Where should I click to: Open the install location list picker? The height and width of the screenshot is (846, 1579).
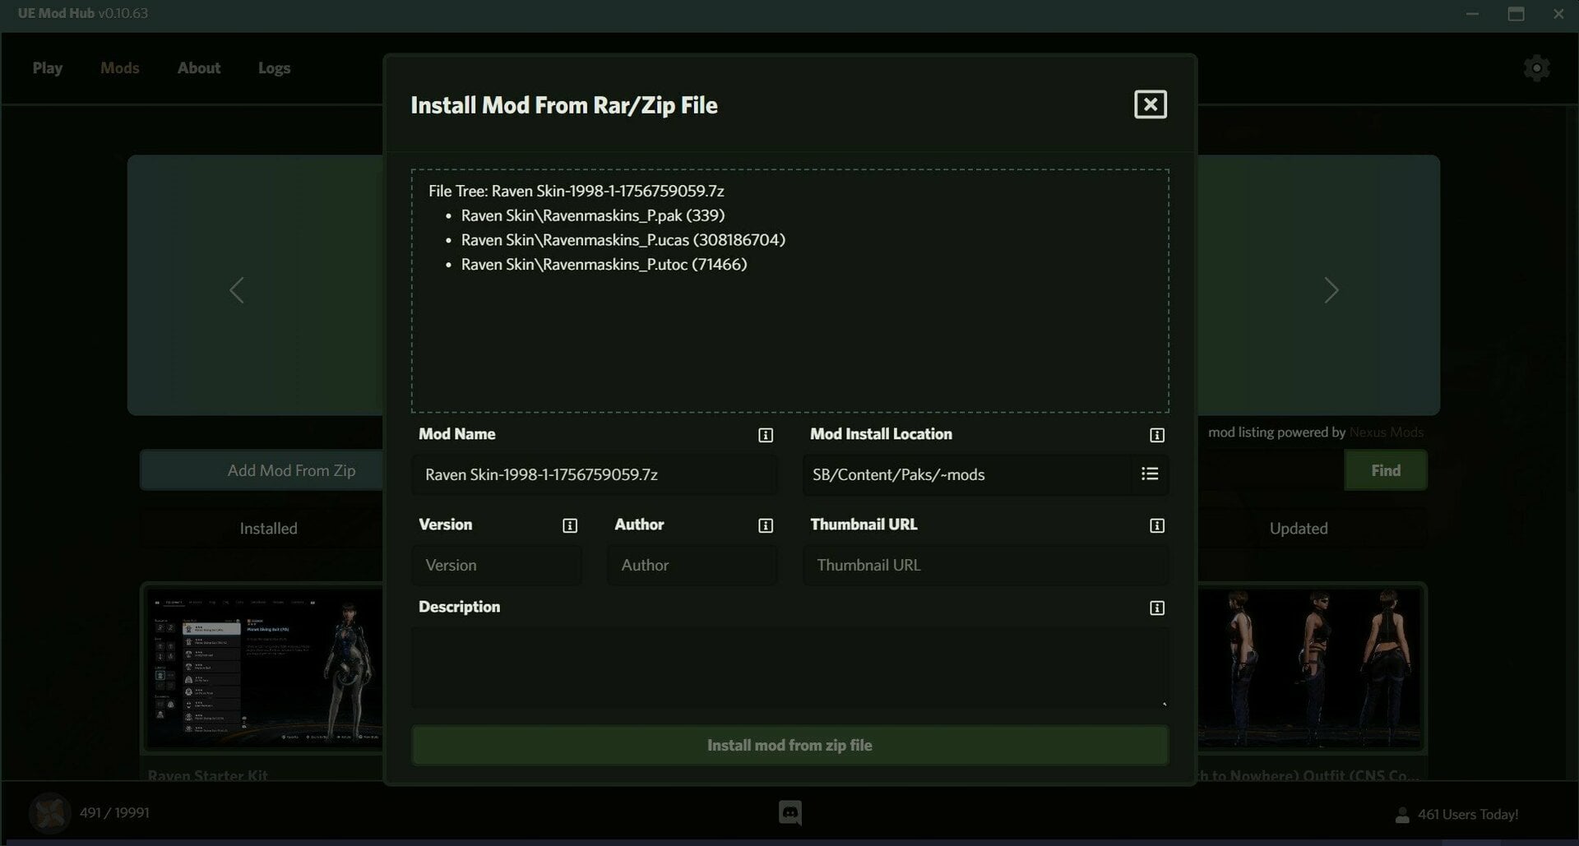coord(1150,474)
